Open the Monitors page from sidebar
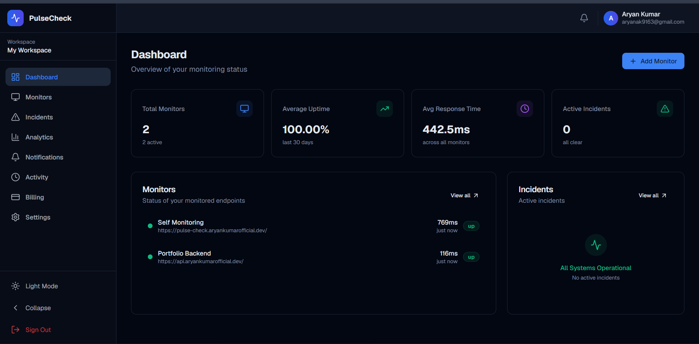The width and height of the screenshot is (699, 344). (x=58, y=97)
